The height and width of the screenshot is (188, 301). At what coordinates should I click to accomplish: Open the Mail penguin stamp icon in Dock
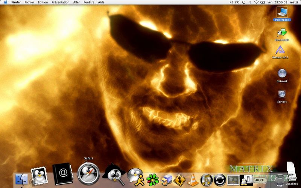click(x=39, y=176)
